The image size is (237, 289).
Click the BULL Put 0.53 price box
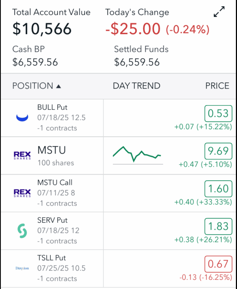(218, 113)
